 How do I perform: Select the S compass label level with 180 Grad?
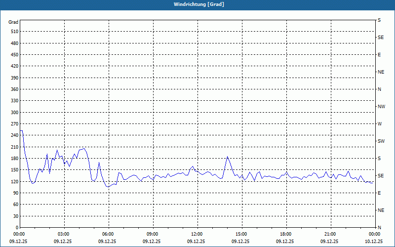coord(379,159)
